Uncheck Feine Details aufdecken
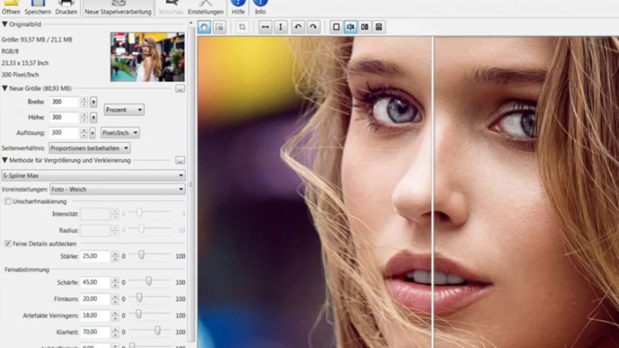Viewport: 619px width, 348px height. pos(8,244)
